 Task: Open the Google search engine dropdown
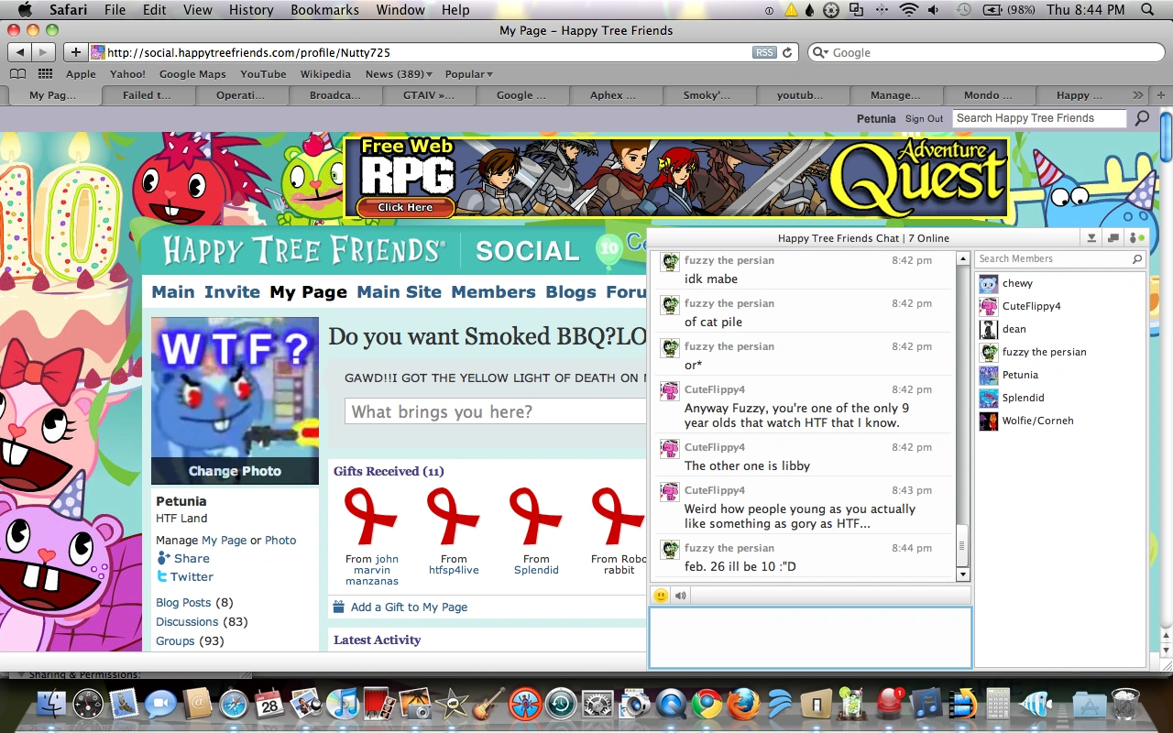coord(819,52)
